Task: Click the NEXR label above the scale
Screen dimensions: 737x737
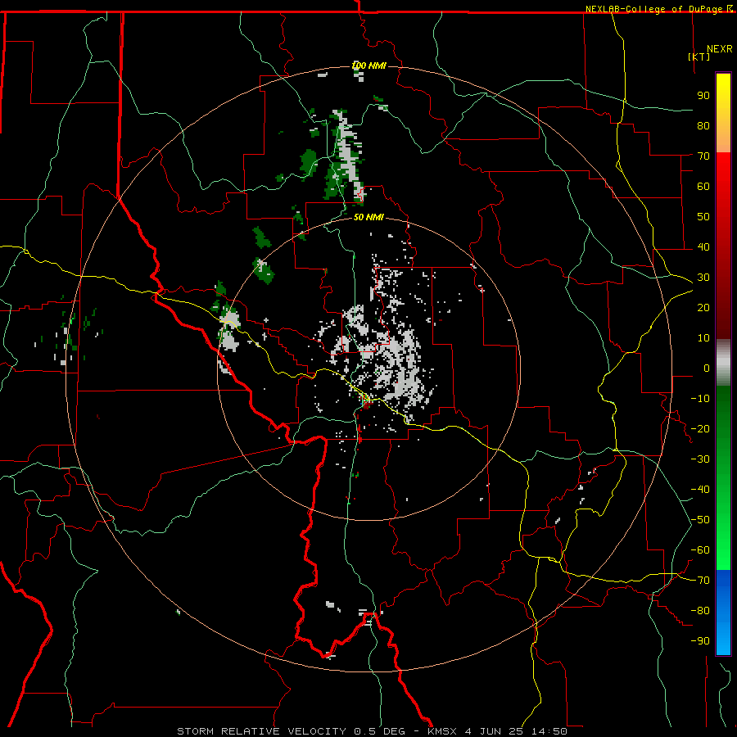Action: (719, 49)
